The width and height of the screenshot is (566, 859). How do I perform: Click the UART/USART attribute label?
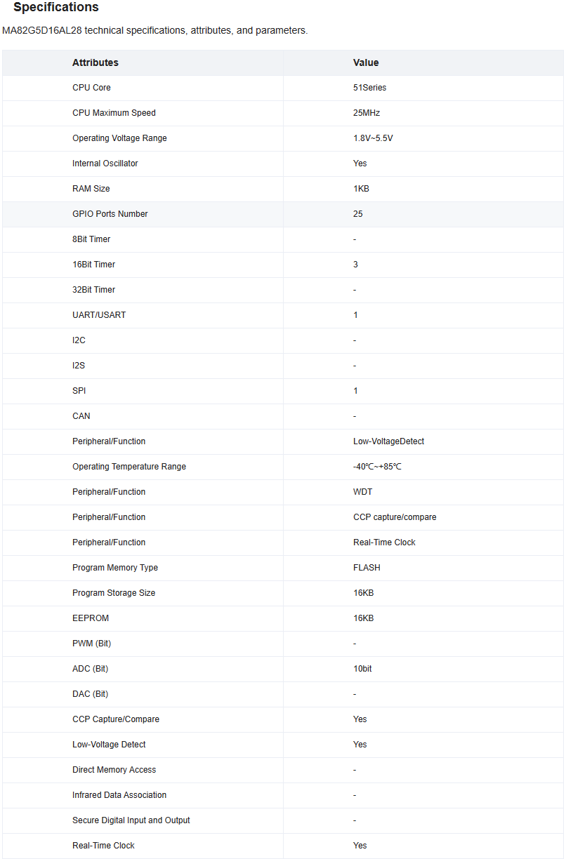click(99, 315)
